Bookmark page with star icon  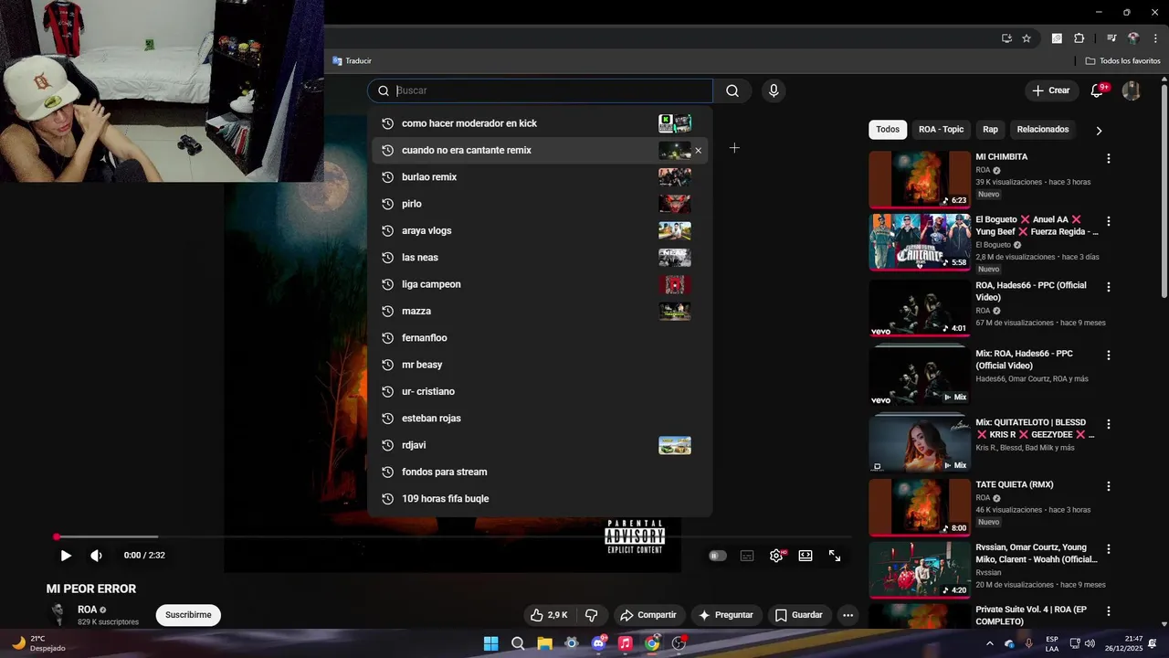[1027, 38]
